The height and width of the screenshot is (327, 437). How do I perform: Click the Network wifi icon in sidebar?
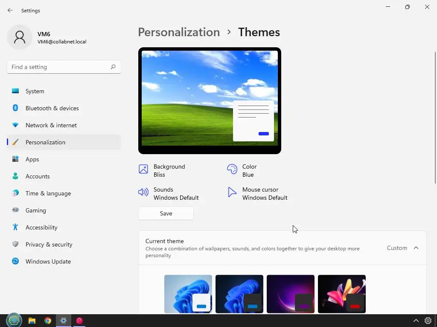15,125
